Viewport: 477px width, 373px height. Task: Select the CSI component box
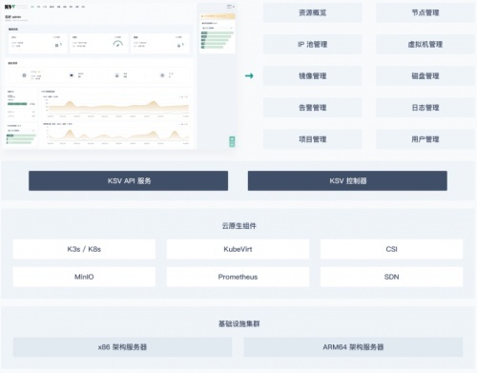pyautogui.click(x=391, y=249)
